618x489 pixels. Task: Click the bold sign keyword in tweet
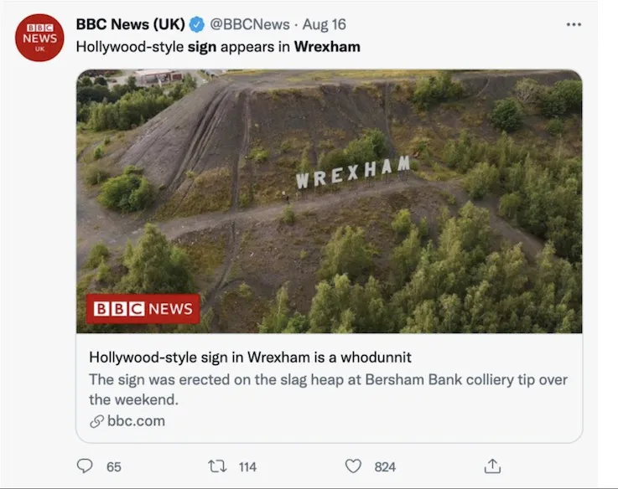point(202,47)
